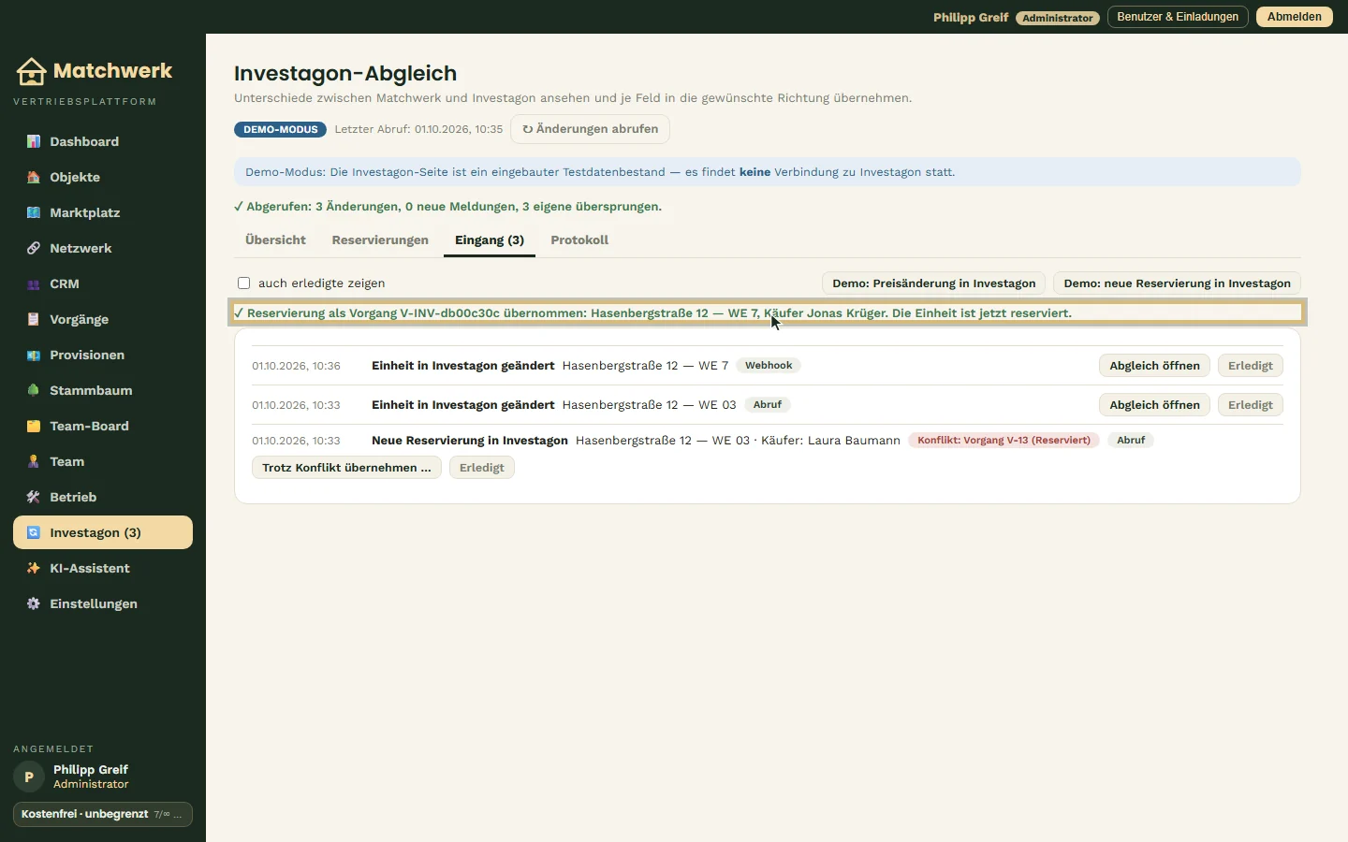Click the DEMO-MODUS badge
This screenshot has height=842, width=1348.
(x=280, y=129)
